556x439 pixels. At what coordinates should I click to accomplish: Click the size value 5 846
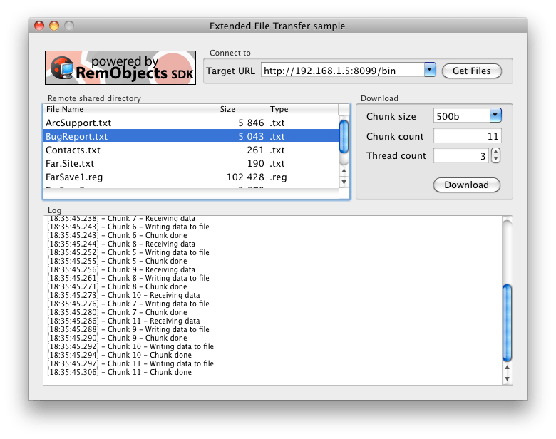coord(251,123)
